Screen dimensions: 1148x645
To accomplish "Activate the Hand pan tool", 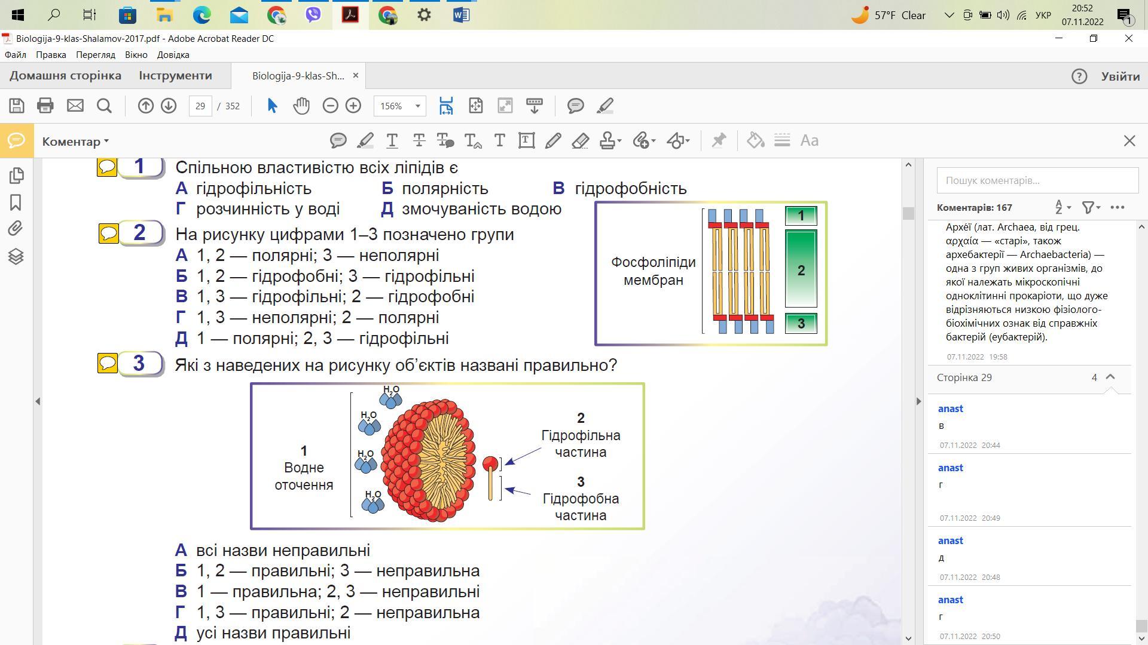I will (301, 106).
